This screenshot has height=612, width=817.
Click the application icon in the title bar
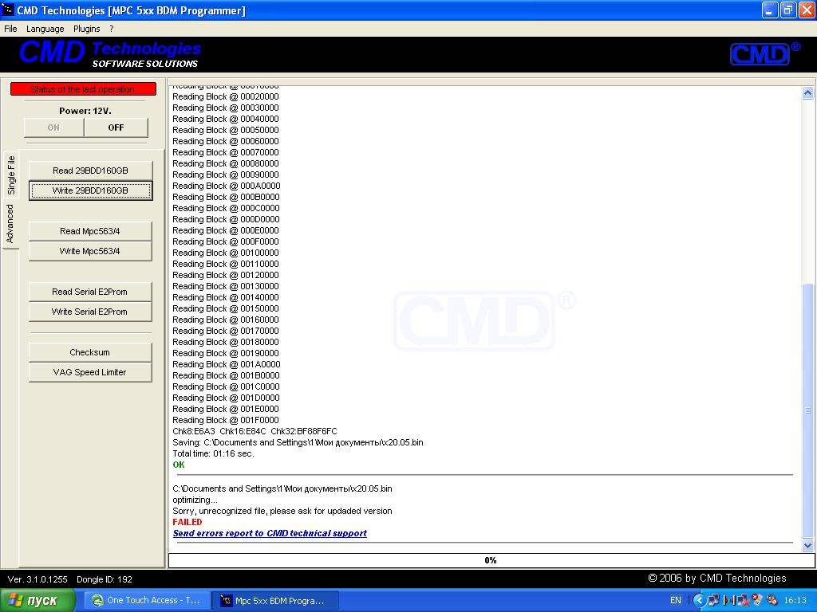[8, 10]
